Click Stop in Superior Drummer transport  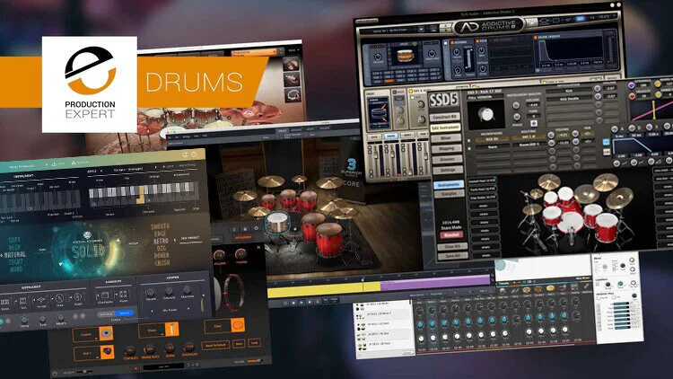click(x=293, y=303)
